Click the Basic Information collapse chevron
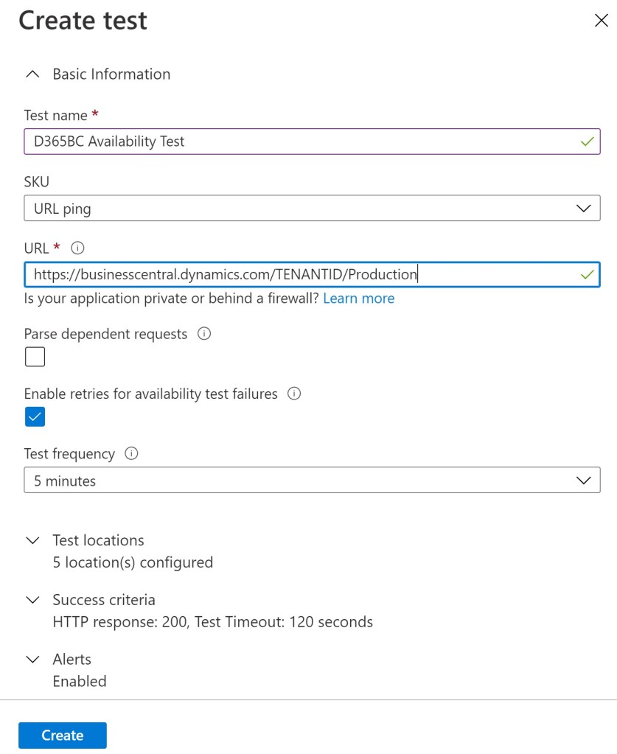 point(32,74)
